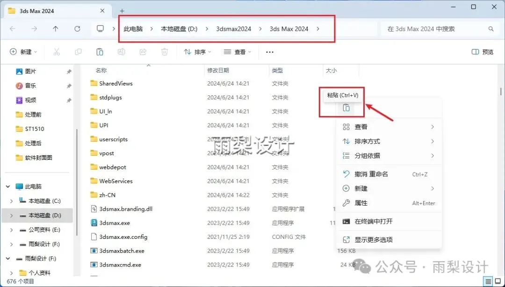
Task: Click the Delete trash icon in toolbar
Action: tap(165, 52)
